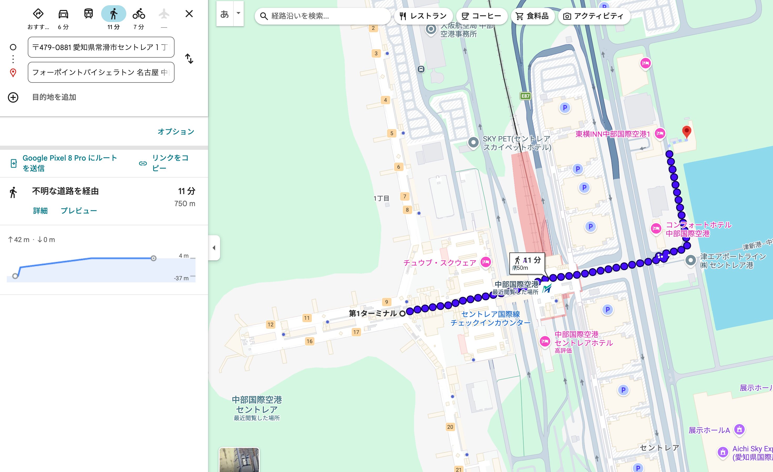
Task: Select the public transit travel mode icon
Action: pos(89,14)
